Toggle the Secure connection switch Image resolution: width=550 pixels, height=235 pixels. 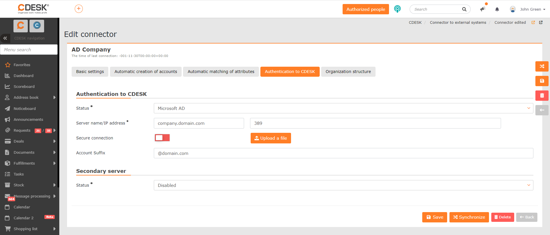coord(162,138)
